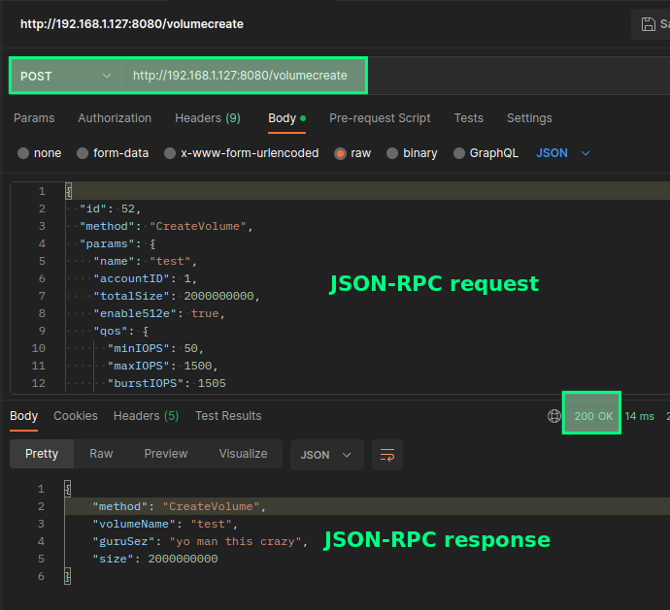670x610 pixels.
Task: Choose x-www-form-urlencoded body type
Action: click(x=170, y=153)
